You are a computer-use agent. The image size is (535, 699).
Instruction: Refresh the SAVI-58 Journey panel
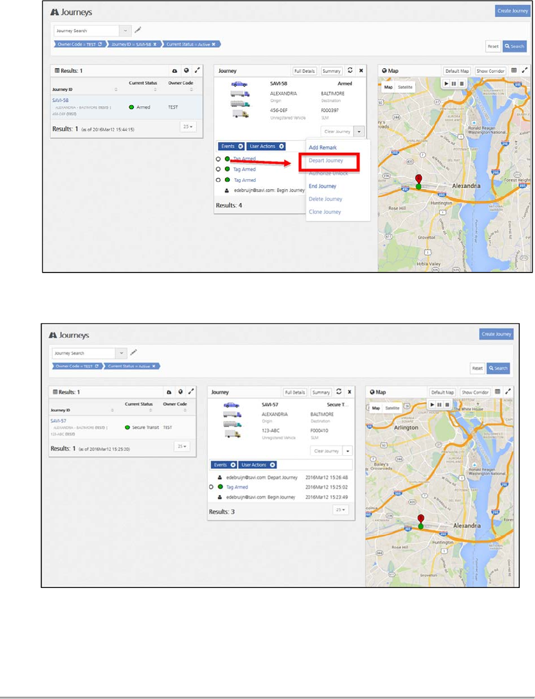[350, 70]
